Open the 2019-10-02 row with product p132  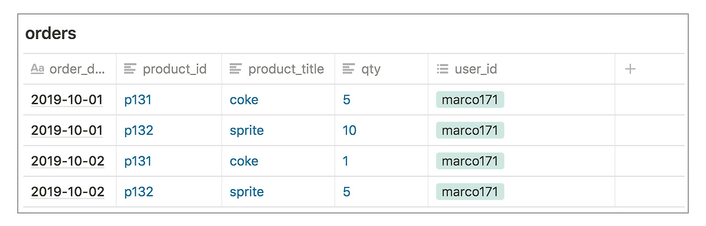[67, 192]
